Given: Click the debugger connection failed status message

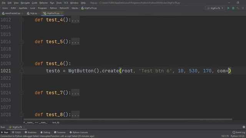Looking at the screenshot, I should point(47,136).
